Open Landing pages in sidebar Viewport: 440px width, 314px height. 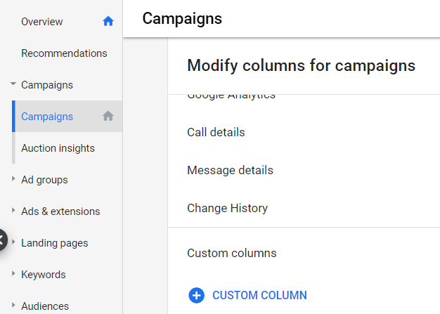[54, 243]
